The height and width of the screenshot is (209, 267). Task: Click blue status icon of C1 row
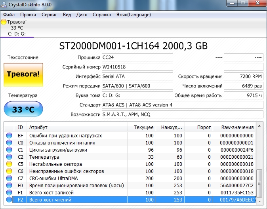9,150
